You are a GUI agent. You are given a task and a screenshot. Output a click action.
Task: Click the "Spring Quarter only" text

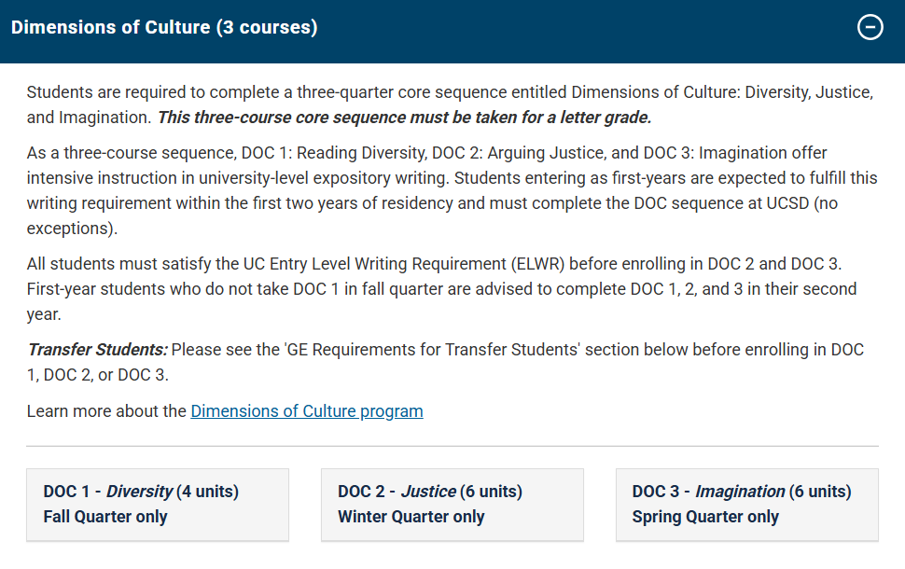coord(705,517)
